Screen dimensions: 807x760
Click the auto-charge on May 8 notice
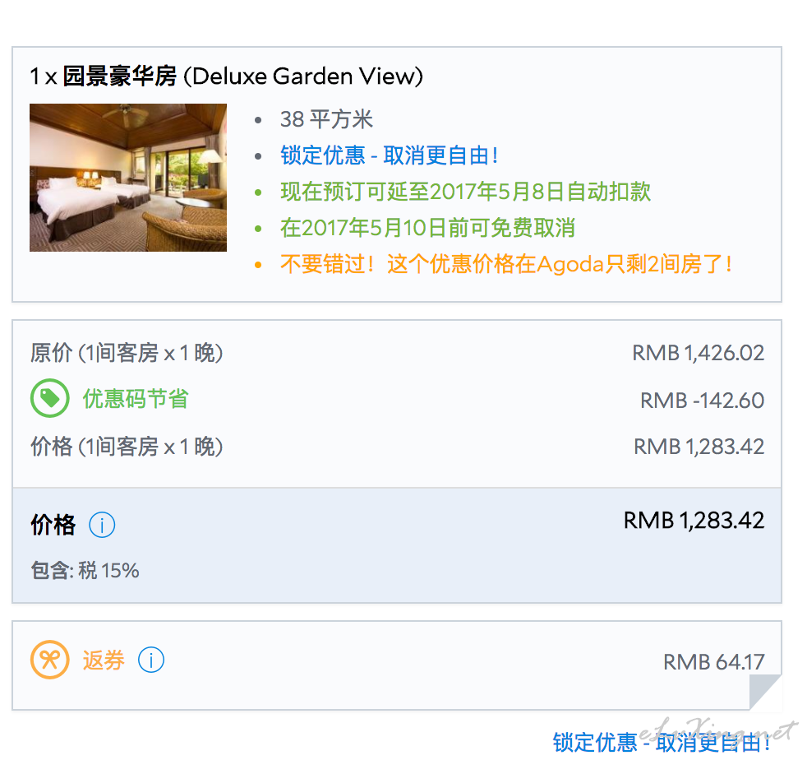point(465,192)
